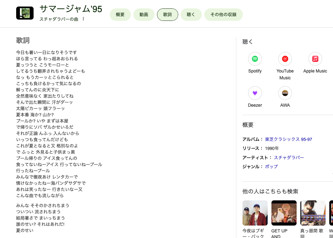This screenshot has height=238, width=333.
Task: Switch to the 概要 tab
Action: click(x=120, y=15)
